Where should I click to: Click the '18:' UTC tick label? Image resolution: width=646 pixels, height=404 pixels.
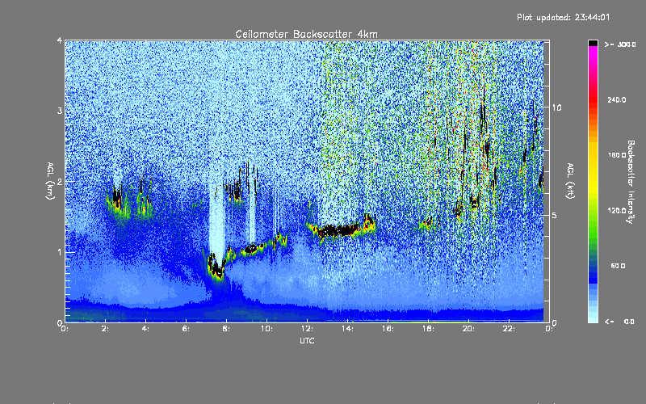tap(429, 329)
